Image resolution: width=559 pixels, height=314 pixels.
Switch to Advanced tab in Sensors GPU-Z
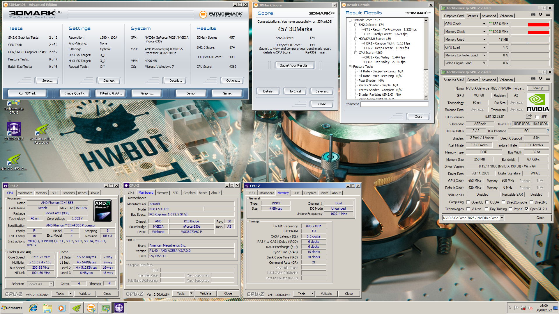489,16
